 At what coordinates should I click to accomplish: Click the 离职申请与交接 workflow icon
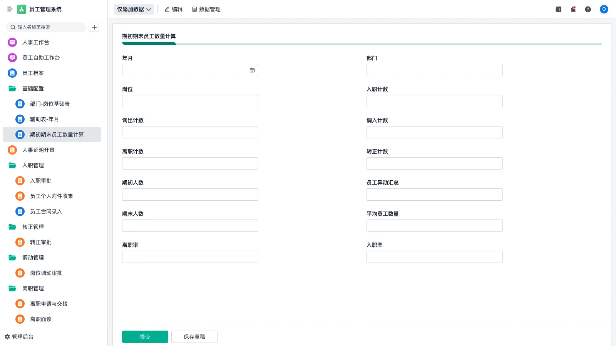20,304
